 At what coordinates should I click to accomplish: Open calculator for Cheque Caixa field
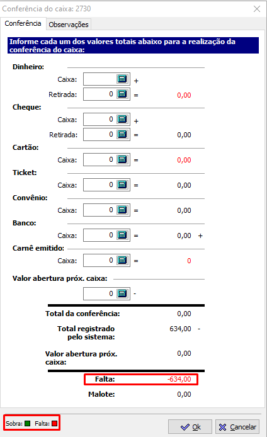[x=123, y=119]
